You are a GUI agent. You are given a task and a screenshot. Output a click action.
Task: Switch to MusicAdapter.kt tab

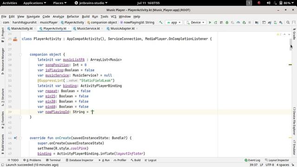pos(123,28)
